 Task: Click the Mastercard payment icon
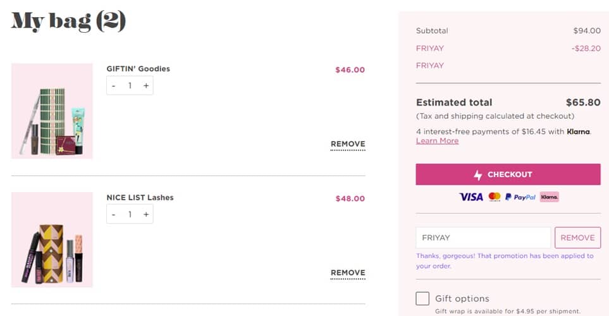point(495,197)
